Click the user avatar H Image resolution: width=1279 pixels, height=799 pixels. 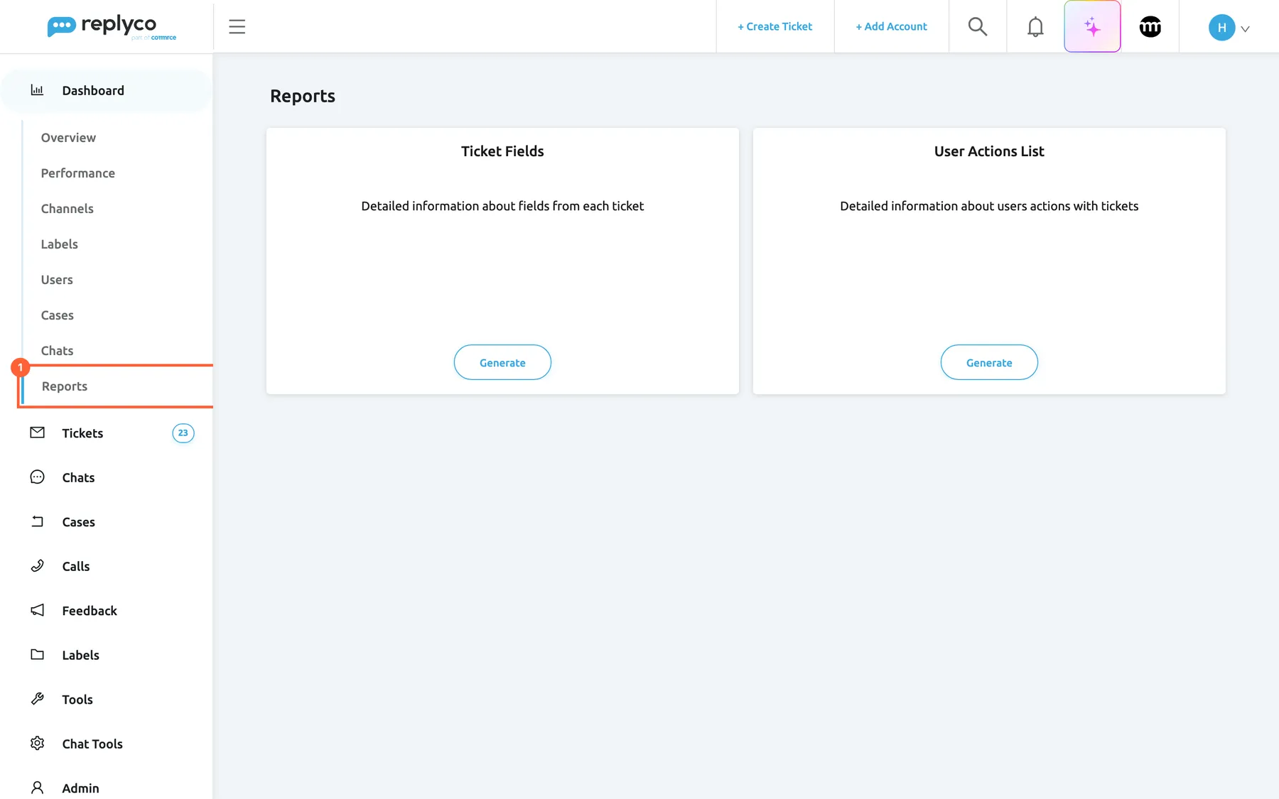(x=1221, y=28)
